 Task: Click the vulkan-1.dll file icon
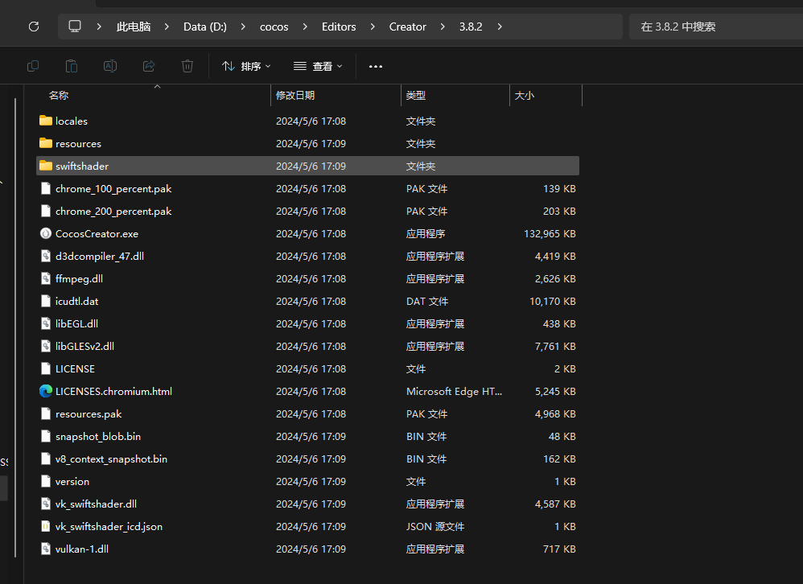(46, 549)
